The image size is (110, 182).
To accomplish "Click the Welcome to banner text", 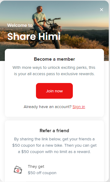I will pos(20,25).
